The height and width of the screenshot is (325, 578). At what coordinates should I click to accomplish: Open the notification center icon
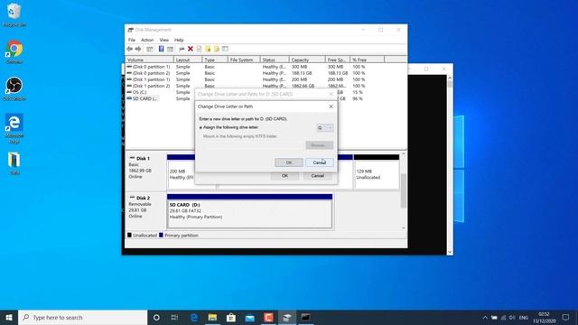click(566, 317)
